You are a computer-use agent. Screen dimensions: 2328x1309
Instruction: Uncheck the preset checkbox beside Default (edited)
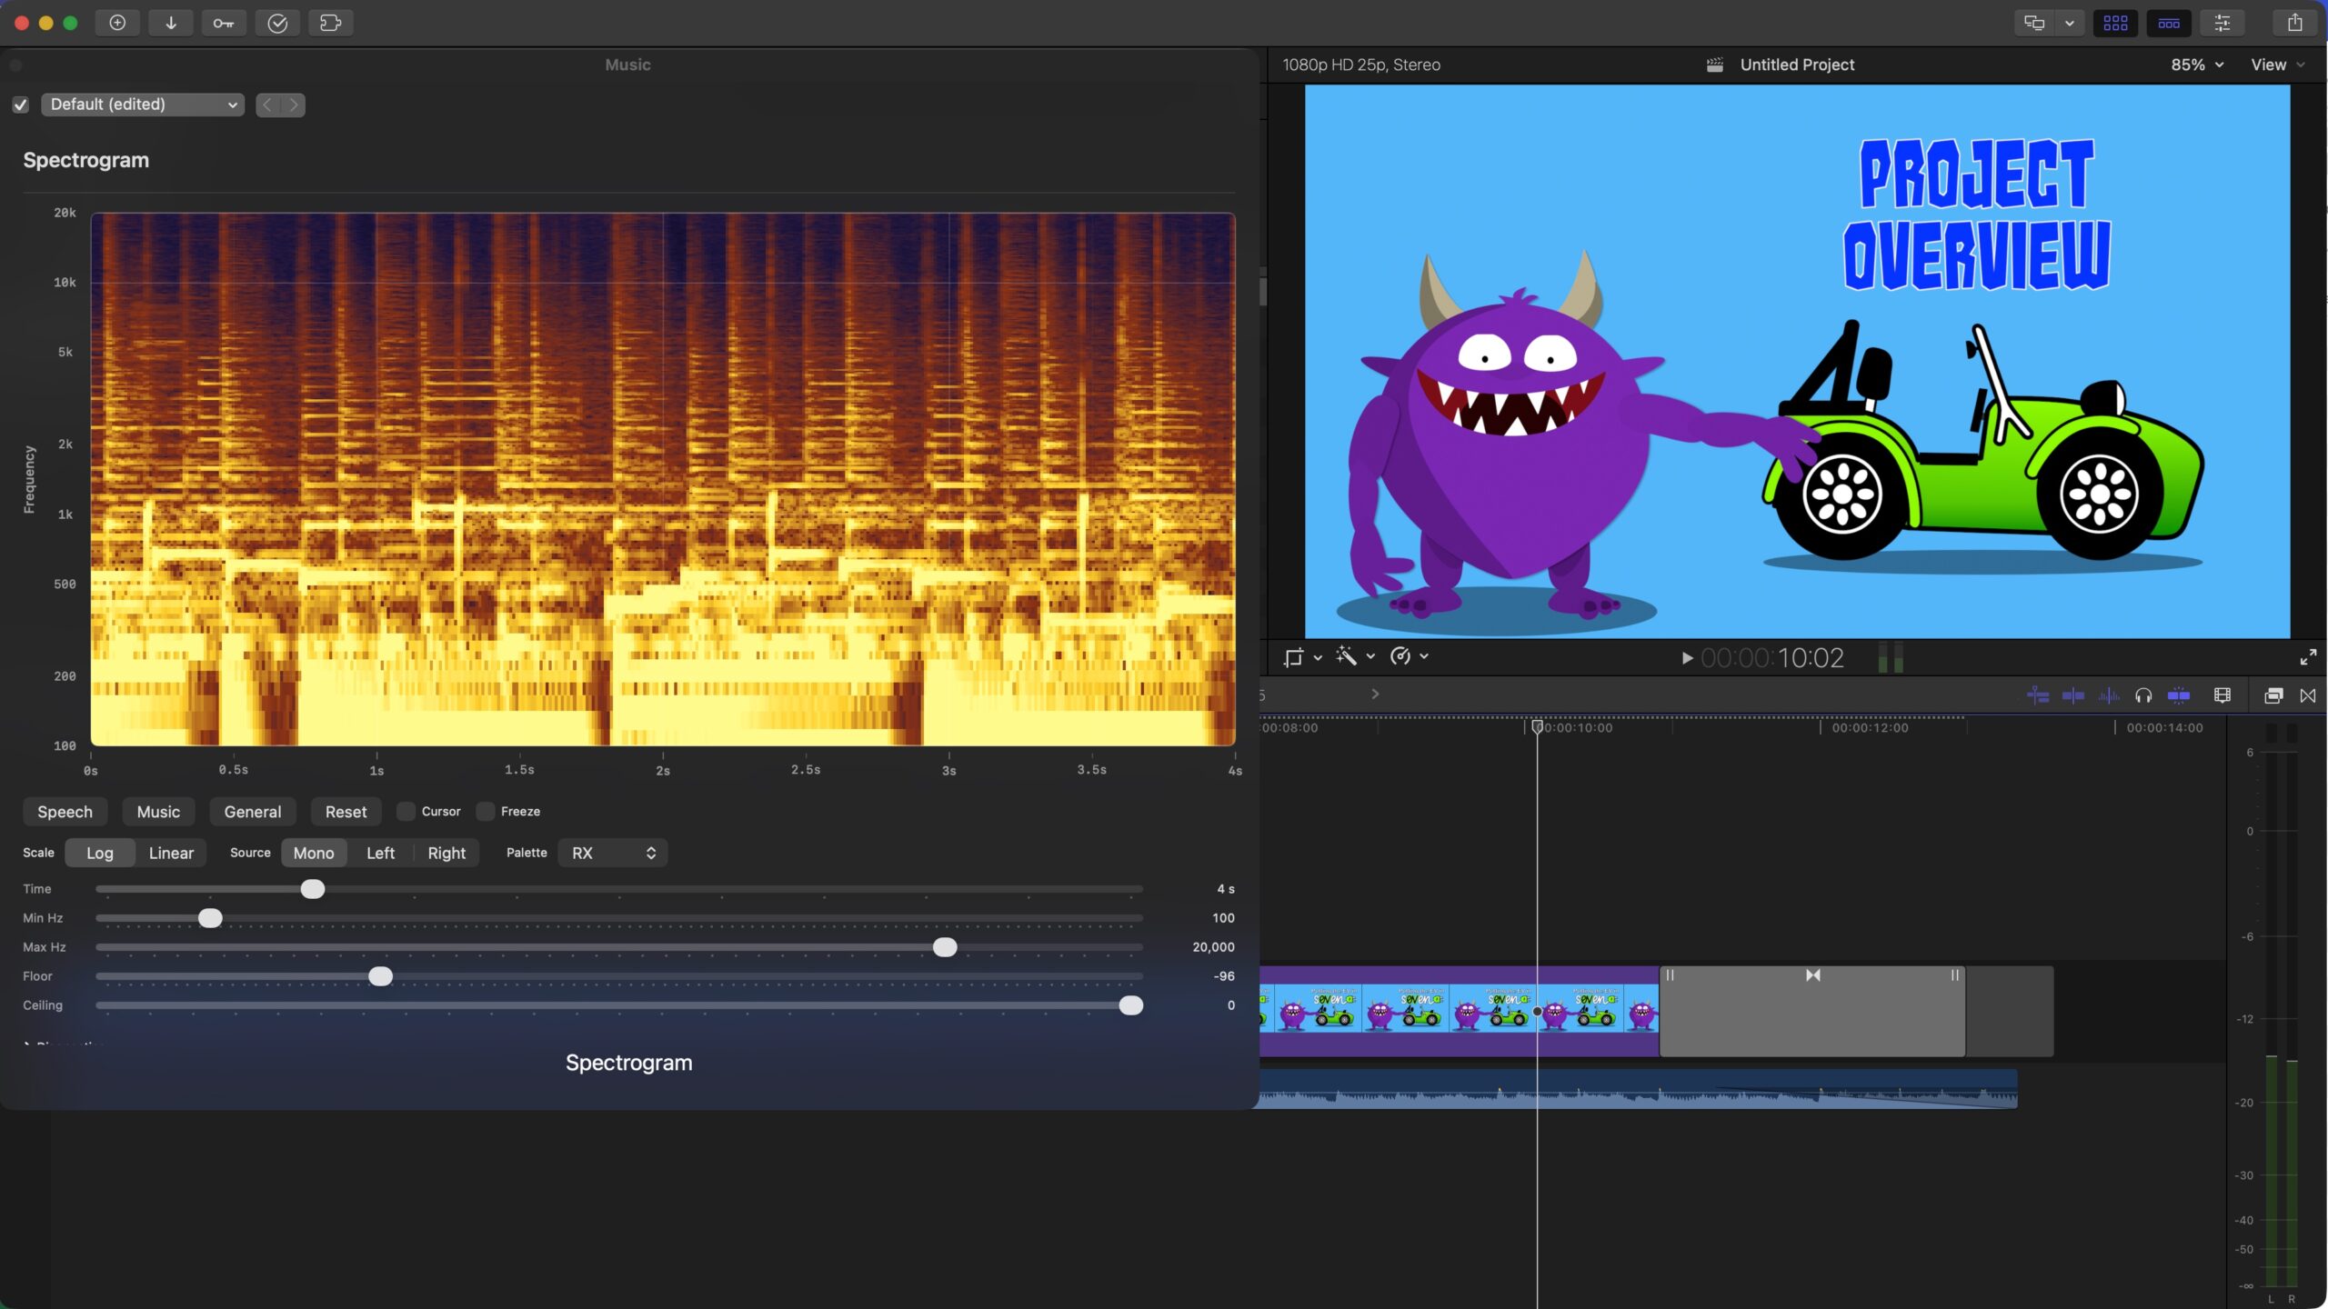click(21, 105)
